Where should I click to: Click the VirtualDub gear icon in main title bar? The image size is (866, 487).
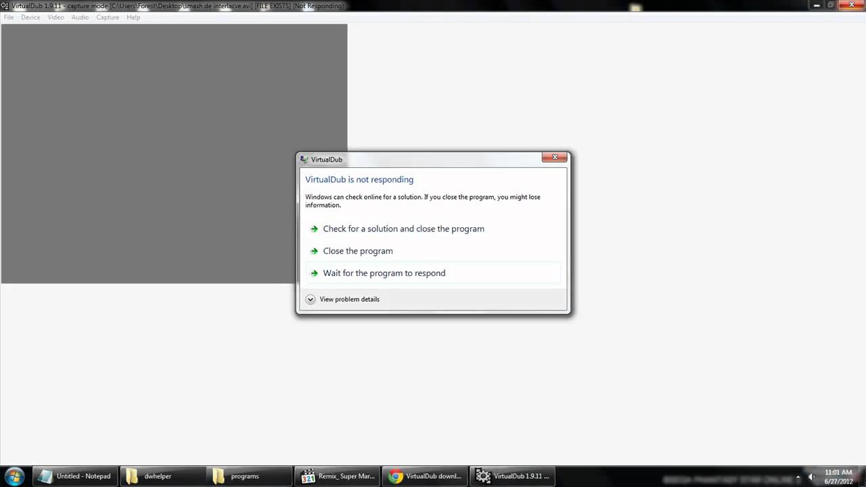pyautogui.click(x=5, y=5)
